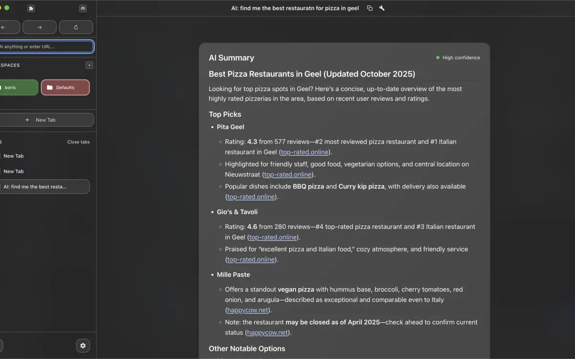Select the Defaults space
Screen dimensions: 575x359
tap(65, 88)
